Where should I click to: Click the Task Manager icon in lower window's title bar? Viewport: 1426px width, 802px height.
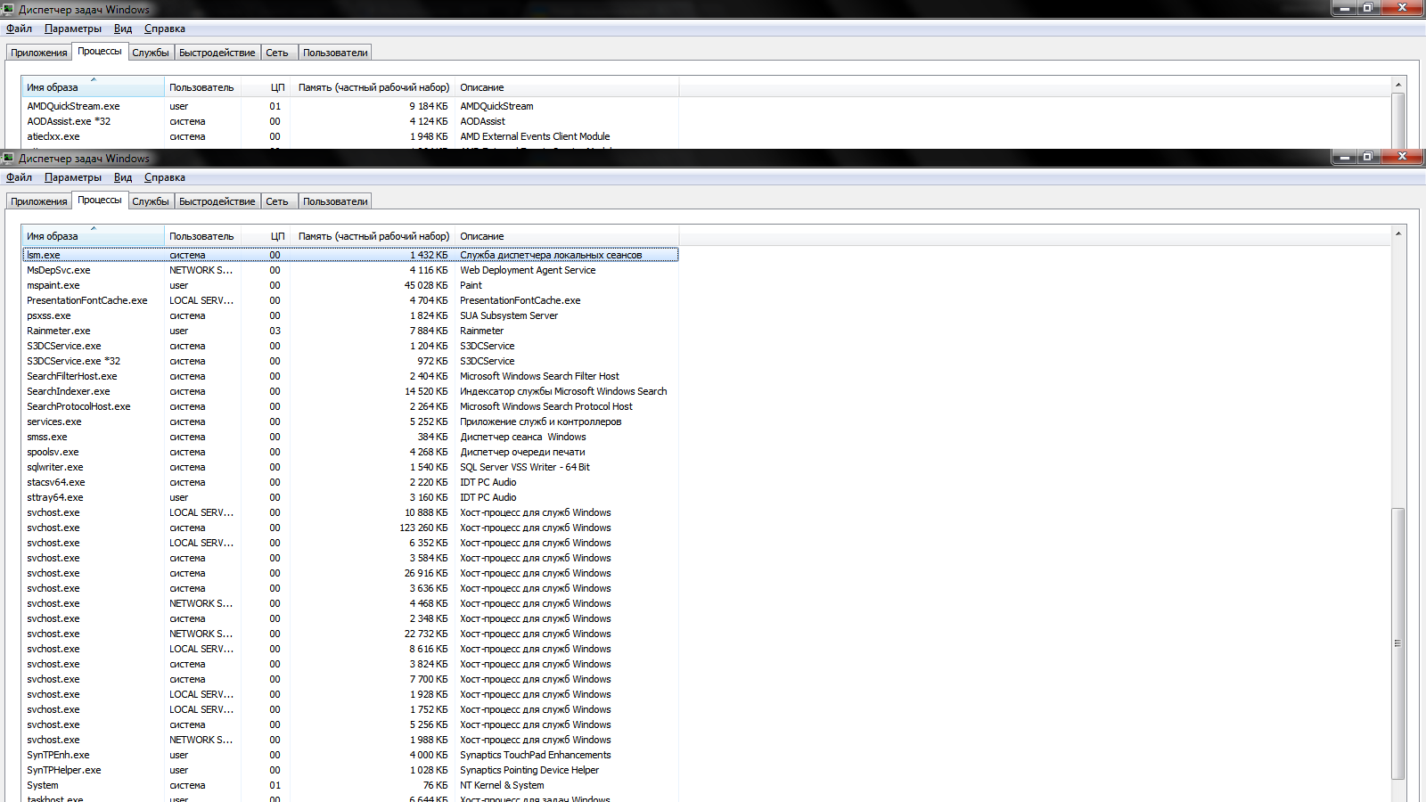[9, 159]
